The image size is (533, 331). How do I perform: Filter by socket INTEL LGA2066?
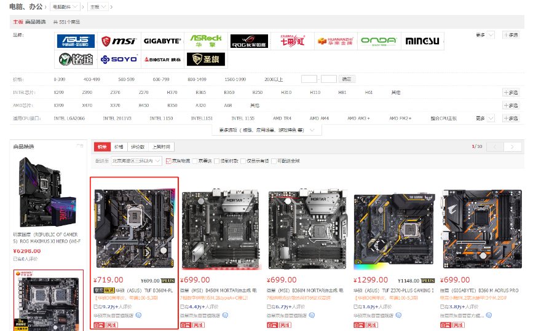tap(69, 118)
